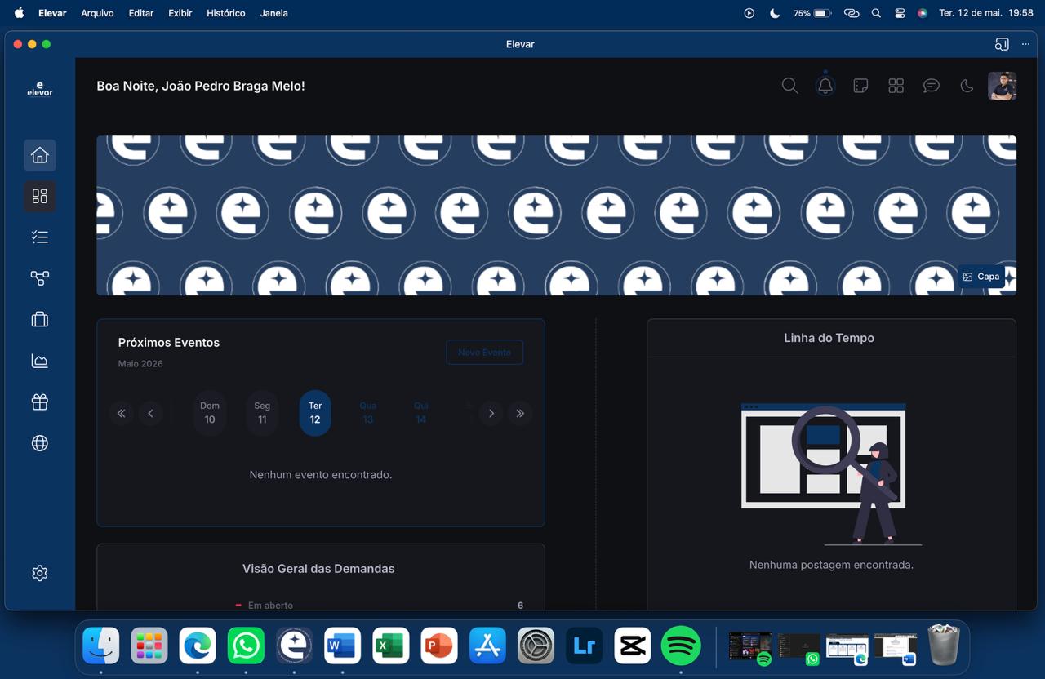Open the briefcase icon in the sidebar

coord(39,319)
